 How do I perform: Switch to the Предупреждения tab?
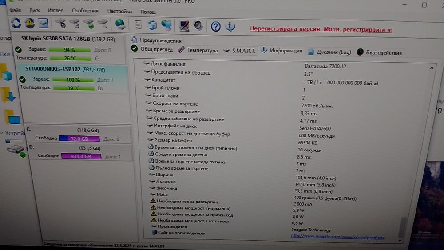156,40
